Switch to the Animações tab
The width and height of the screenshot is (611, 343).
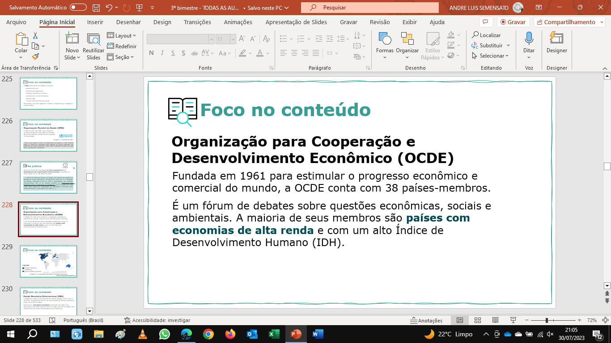tap(238, 22)
